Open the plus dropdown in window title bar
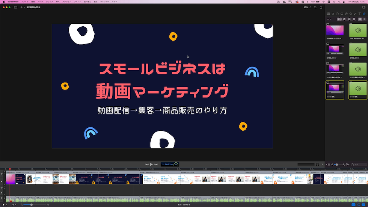The width and height of the screenshot is (368, 207). (x=23, y=7)
